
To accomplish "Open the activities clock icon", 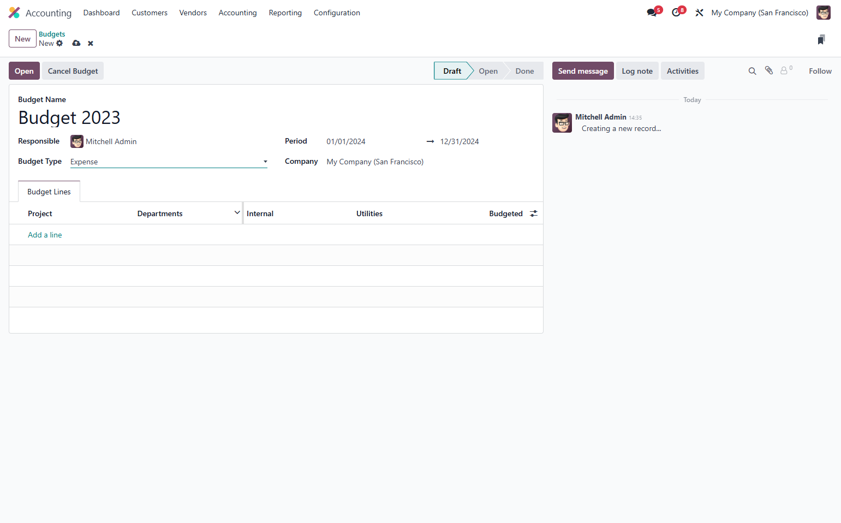I will tap(676, 13).
